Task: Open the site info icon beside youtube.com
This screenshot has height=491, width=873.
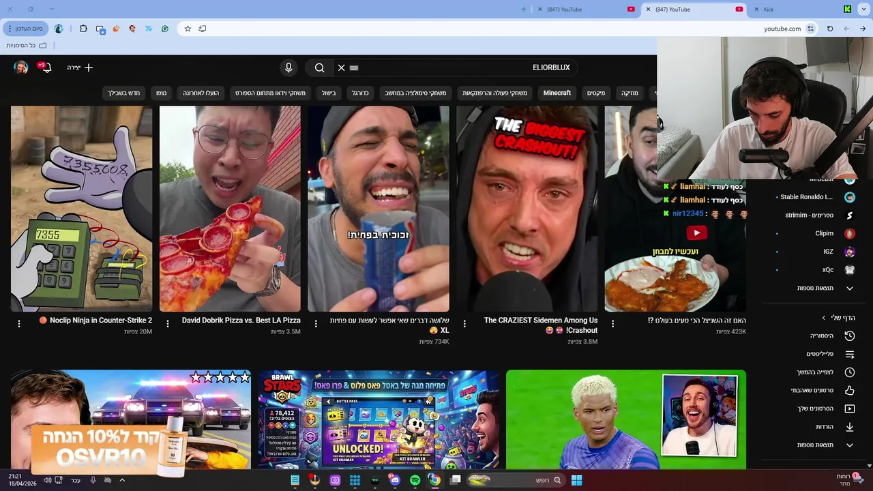Action: click(810, 29)
